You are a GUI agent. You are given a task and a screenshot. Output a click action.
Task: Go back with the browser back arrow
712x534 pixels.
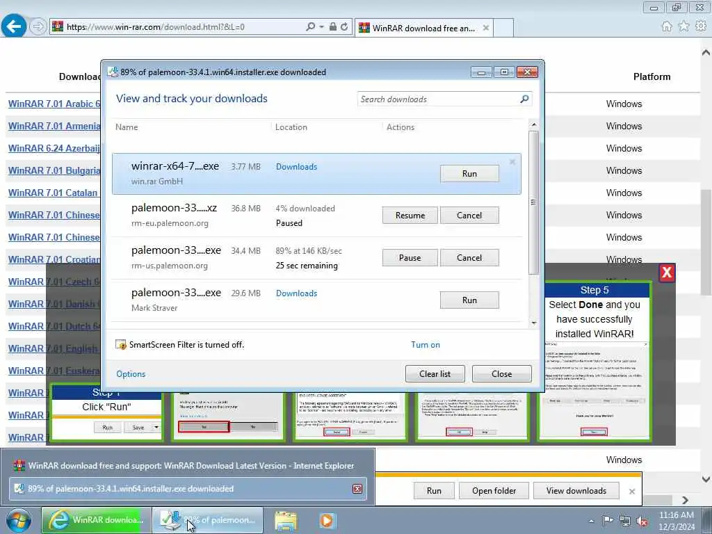point(14,26)
